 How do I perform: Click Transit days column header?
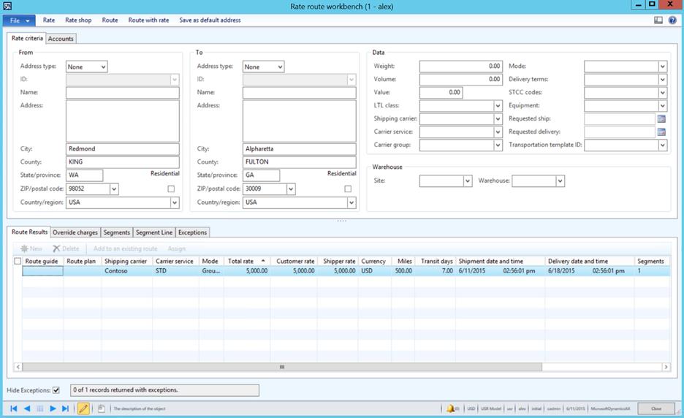(x=437, y=261)
